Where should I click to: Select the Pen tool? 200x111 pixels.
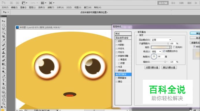(x=3, y=76)
